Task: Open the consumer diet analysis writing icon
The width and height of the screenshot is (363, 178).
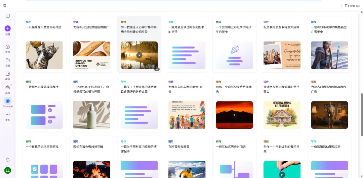Action: [139, 115]
